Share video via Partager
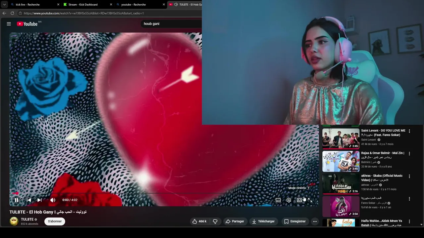Image resolution: width=424 pixels, height=238 pixels. tap(235, 221)
